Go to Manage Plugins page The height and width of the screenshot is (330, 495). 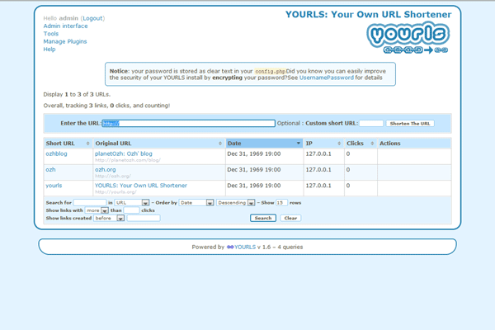(x=64, y=41)
